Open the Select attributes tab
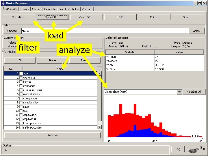The image size is (208, 156). point(69,9)
